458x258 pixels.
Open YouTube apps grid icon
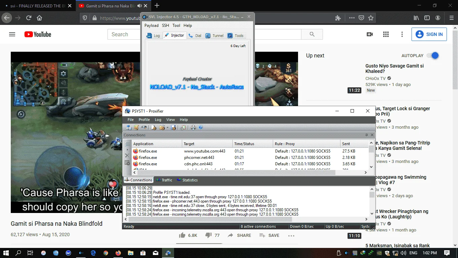click(386, 34)
